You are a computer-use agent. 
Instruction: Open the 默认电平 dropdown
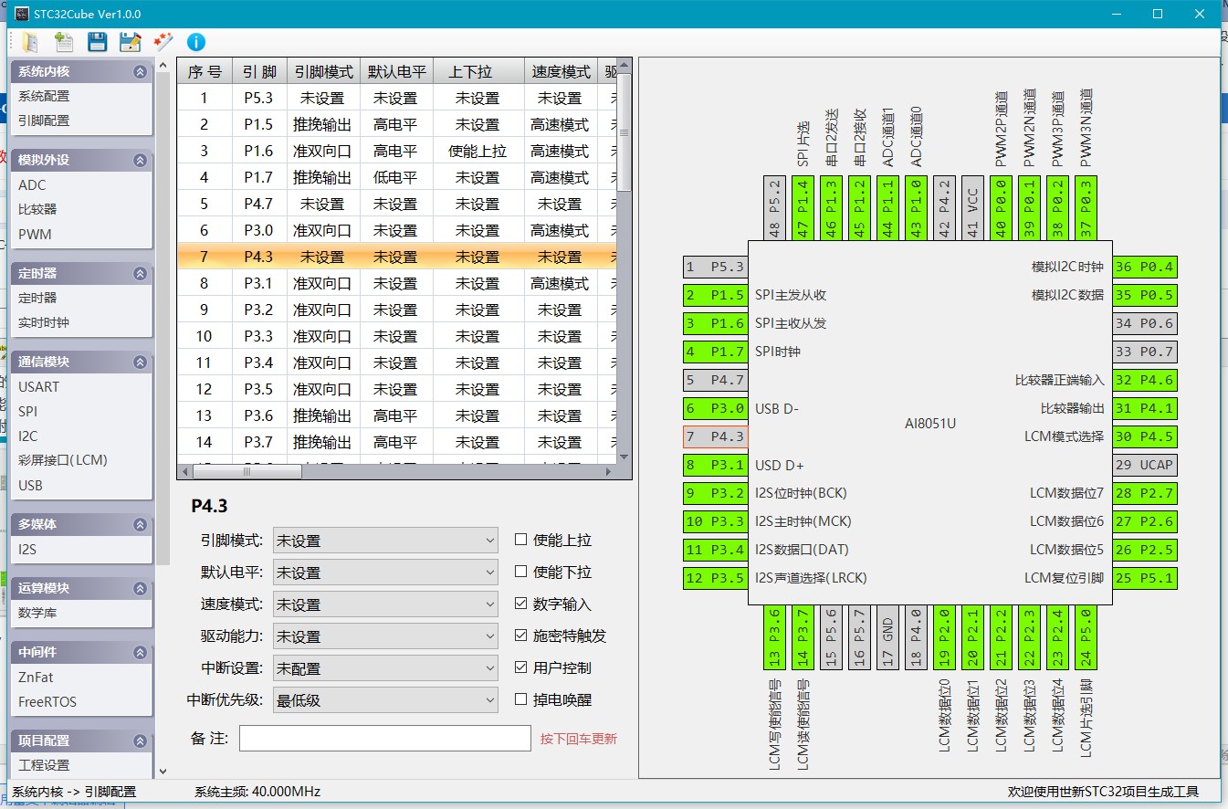pos(385,573)
